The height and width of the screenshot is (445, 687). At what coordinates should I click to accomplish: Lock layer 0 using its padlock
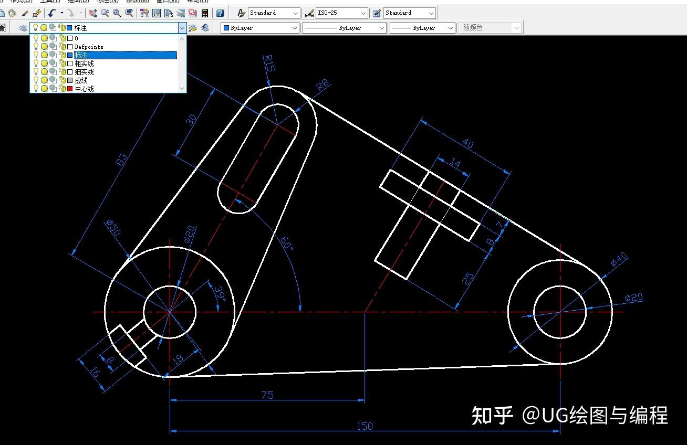coord(61,38)
